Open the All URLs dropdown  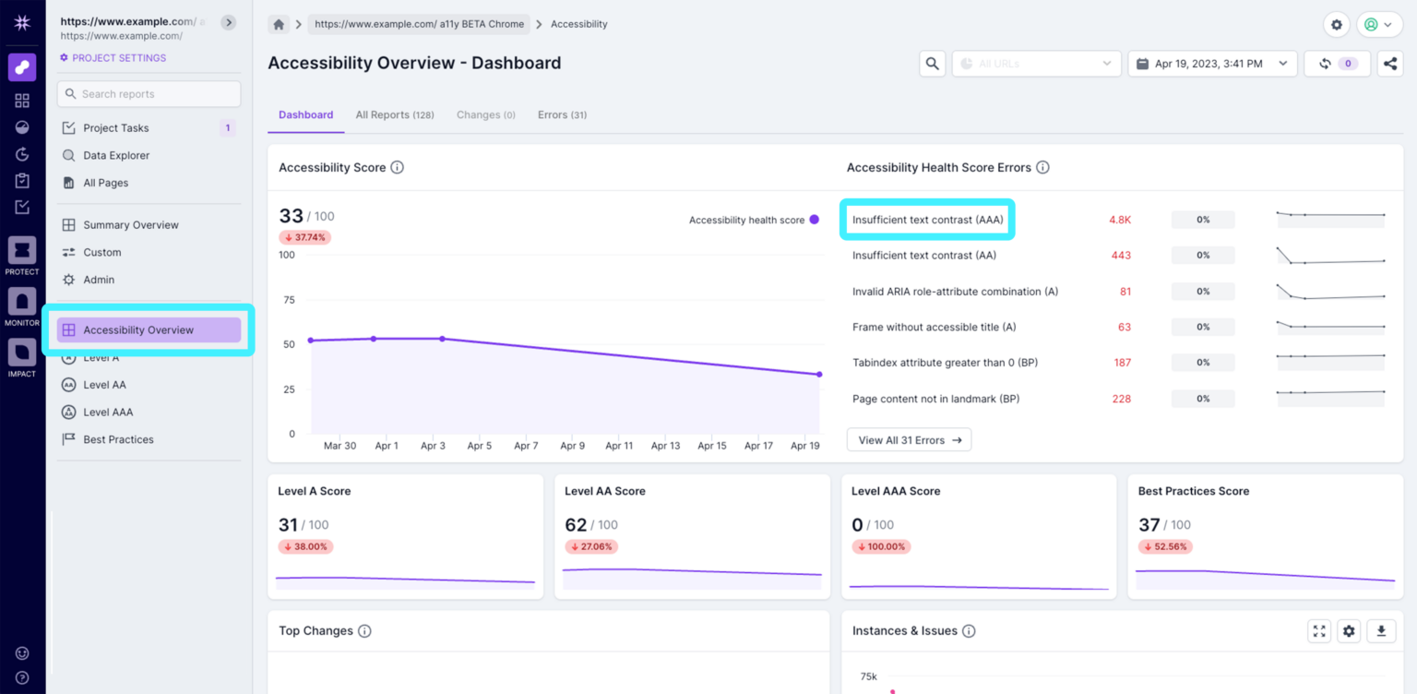click(x=1036, y=64)
